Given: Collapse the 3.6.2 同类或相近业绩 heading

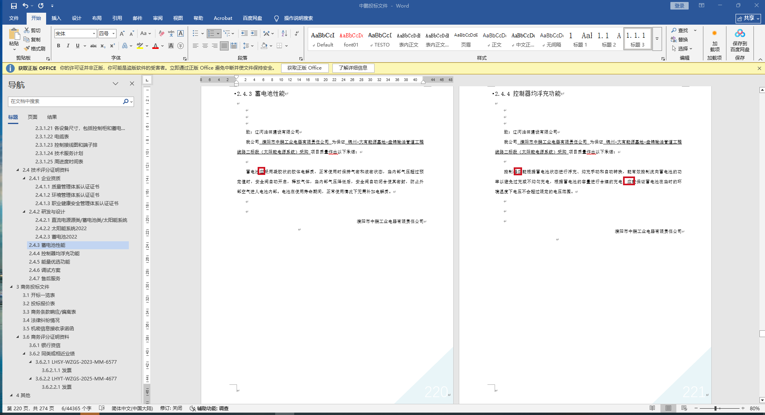Looking at the screenshot, I should (24, 354).
